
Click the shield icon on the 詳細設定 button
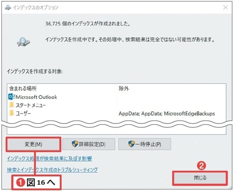pos(75,144)
